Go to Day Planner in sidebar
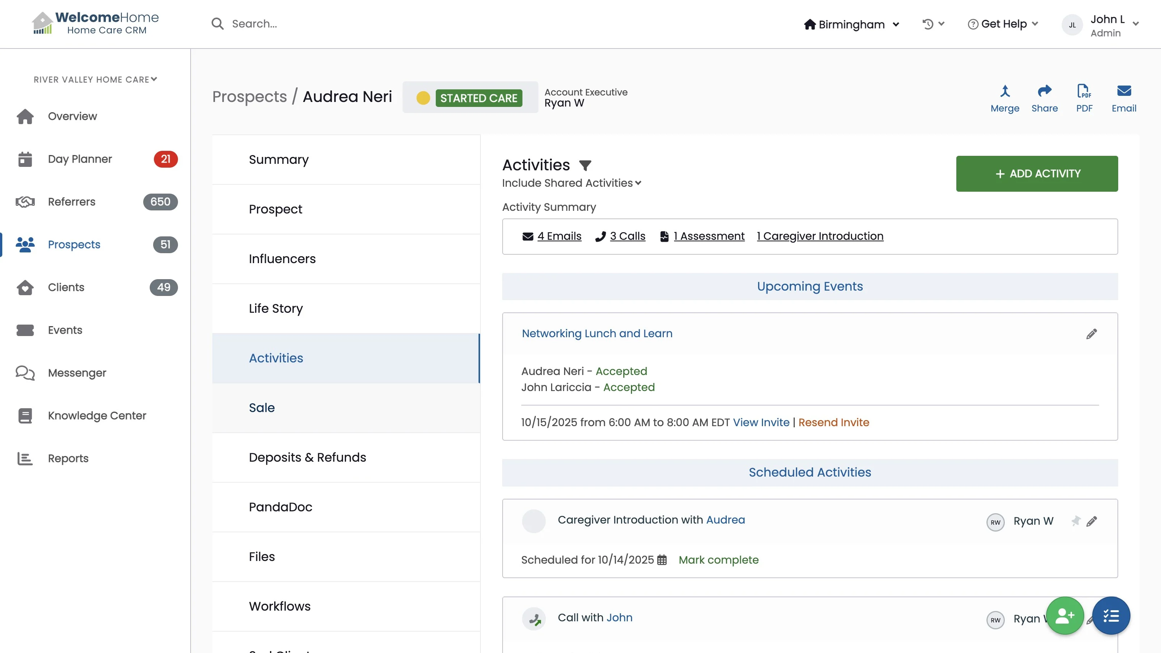This screenshot has width=1161, height=653. tap(80, 159)
